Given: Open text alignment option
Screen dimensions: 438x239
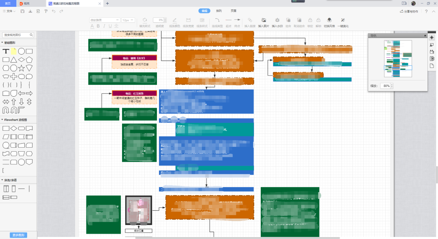Looking at the screenshot, I should point(116,26).
